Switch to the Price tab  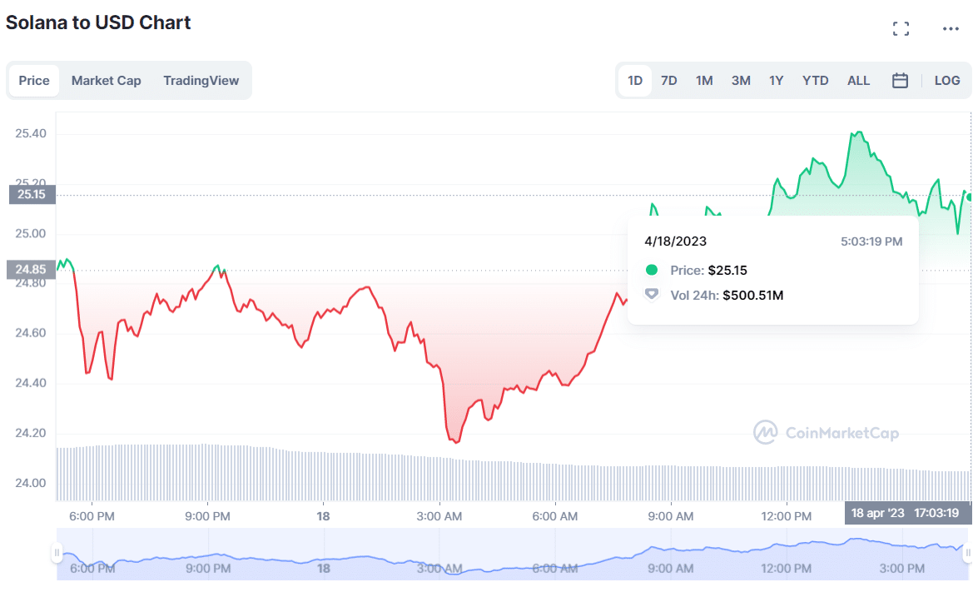click(x=34, y=81)
